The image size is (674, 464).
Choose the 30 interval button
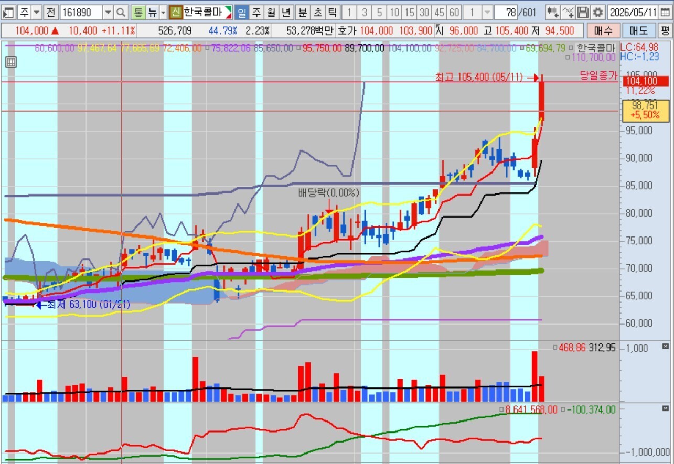pyautogui.click(x=425, y=12)
